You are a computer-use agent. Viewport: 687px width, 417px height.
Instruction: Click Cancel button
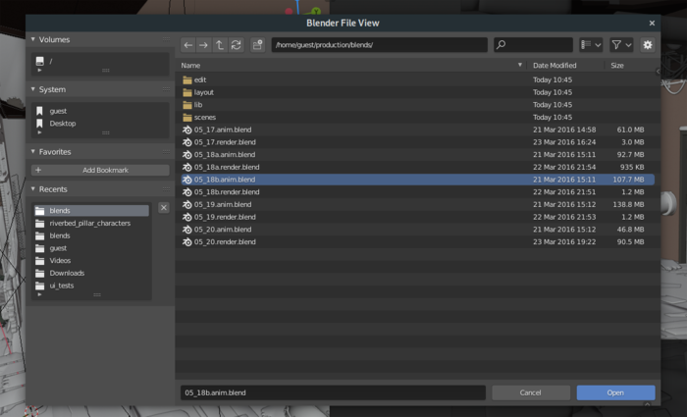(x=531, y=392)
